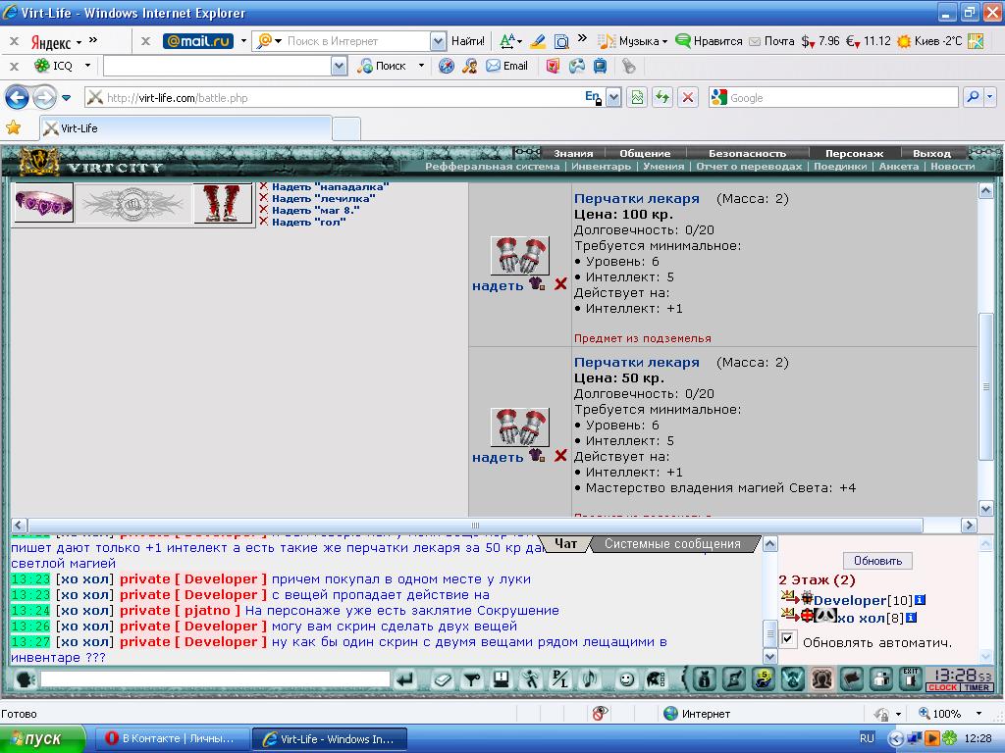
Task: Open the Google search options dropdown arrow
Action: [x=990, y=97]
